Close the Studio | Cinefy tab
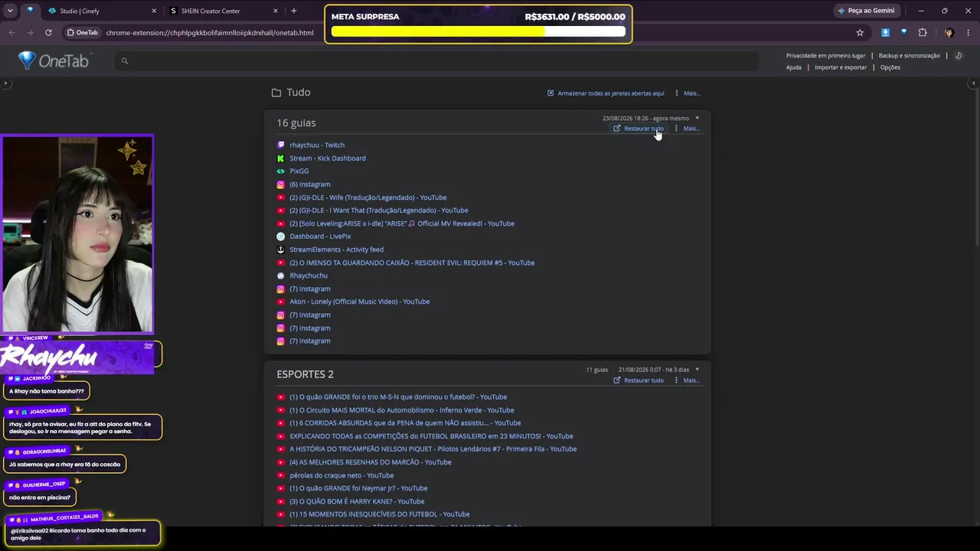980x551 pixels. (x=154, y=11)
